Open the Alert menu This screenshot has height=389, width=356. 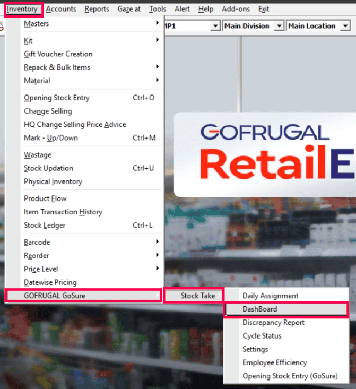point(182,9)
